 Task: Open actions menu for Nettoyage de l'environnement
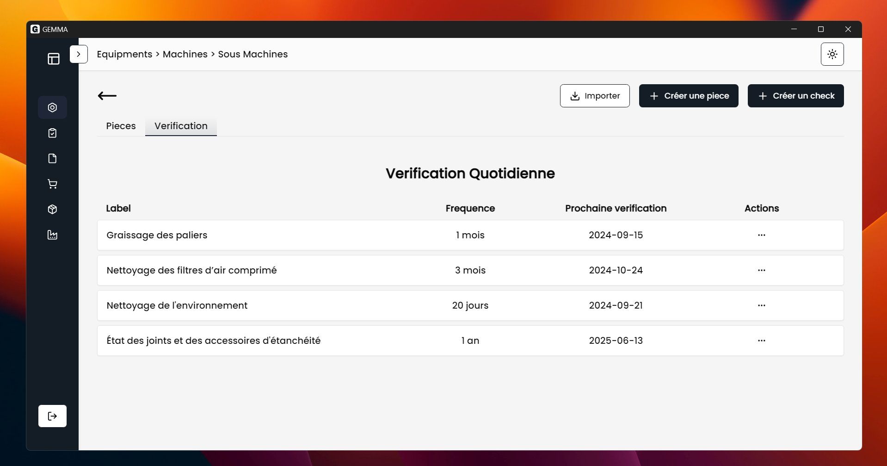click(x=761, y=305)
